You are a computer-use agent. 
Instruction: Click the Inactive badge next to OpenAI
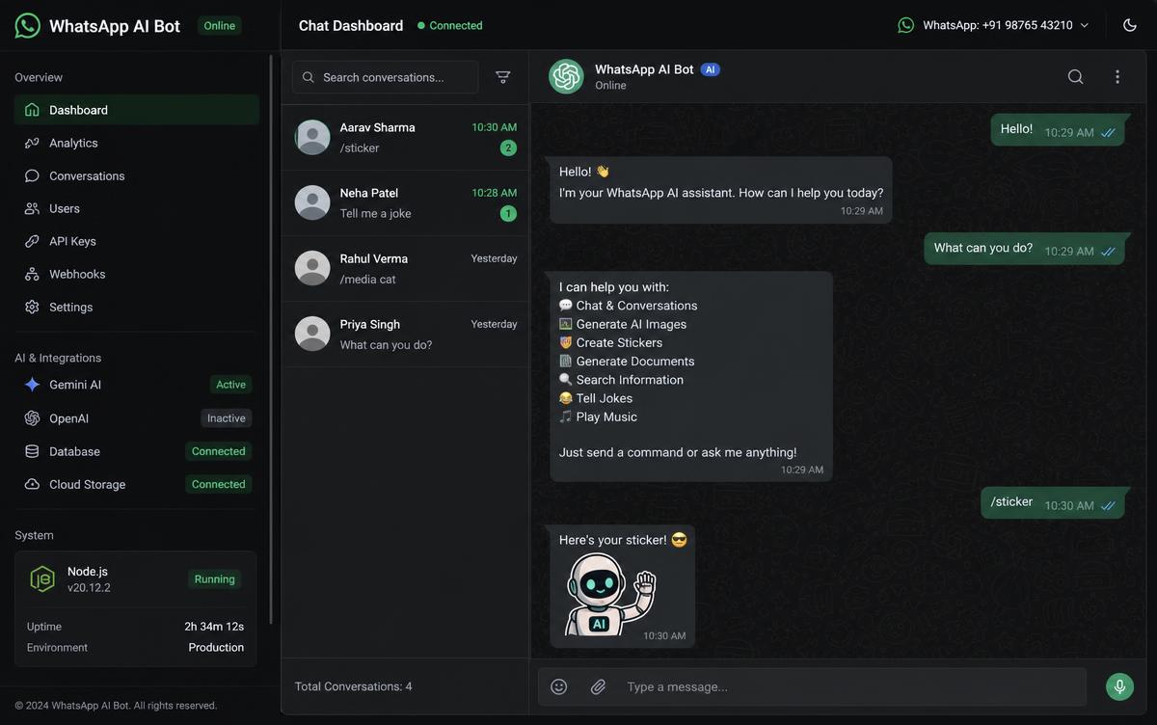(227, 418)
